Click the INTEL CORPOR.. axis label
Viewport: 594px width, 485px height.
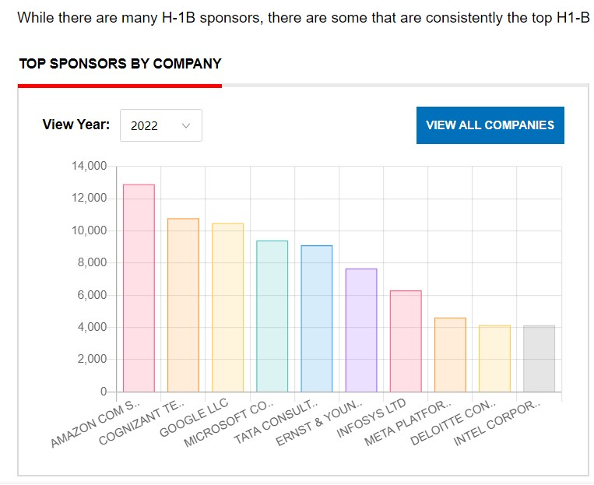497,423
